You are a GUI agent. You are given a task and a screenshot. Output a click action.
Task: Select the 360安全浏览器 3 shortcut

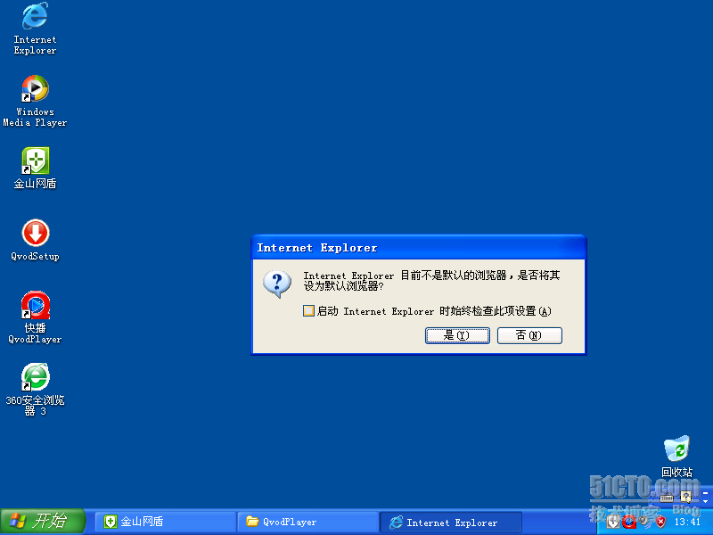pos(35,390)
